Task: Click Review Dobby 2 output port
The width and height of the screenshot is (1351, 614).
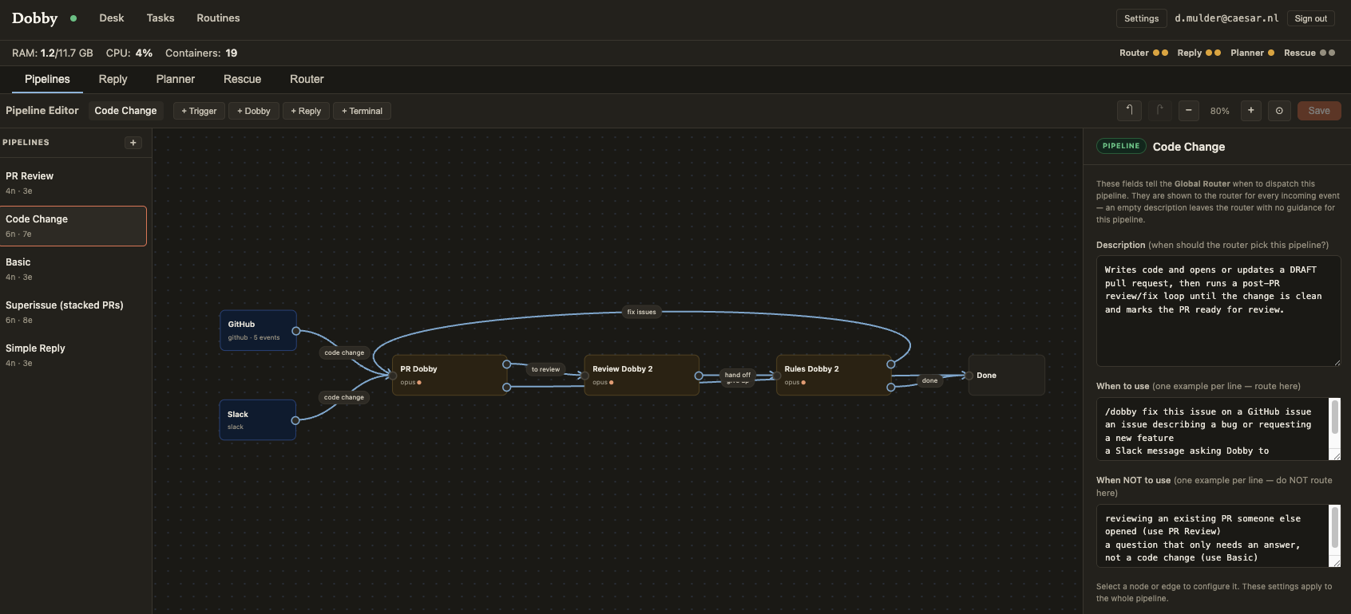Action: pyautogui.click(x=699, y=376)
